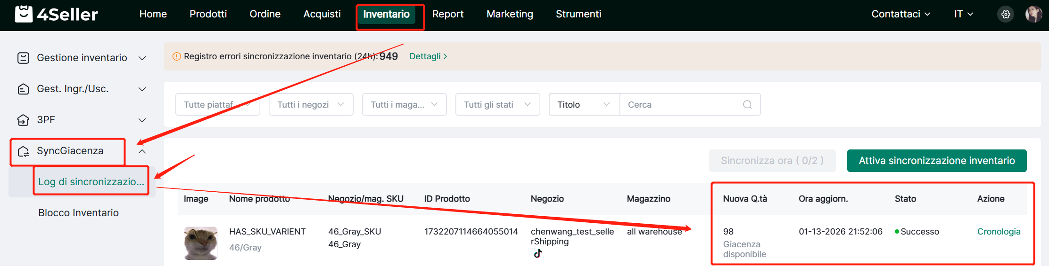Open the settings gear icon
Image resolution: width=1049 pixels, height=266 pixels.
pyautogui.click(x=1006, y=14)
